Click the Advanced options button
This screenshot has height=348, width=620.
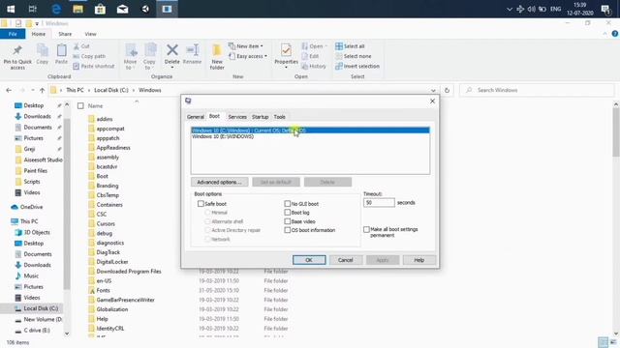click(220, 182)
